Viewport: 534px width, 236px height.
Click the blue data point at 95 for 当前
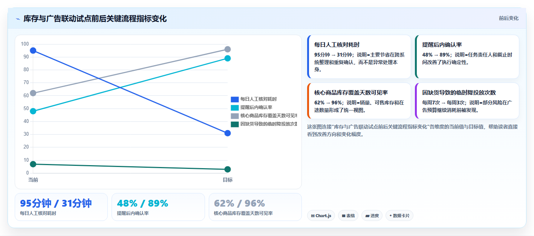coord(33,51)
